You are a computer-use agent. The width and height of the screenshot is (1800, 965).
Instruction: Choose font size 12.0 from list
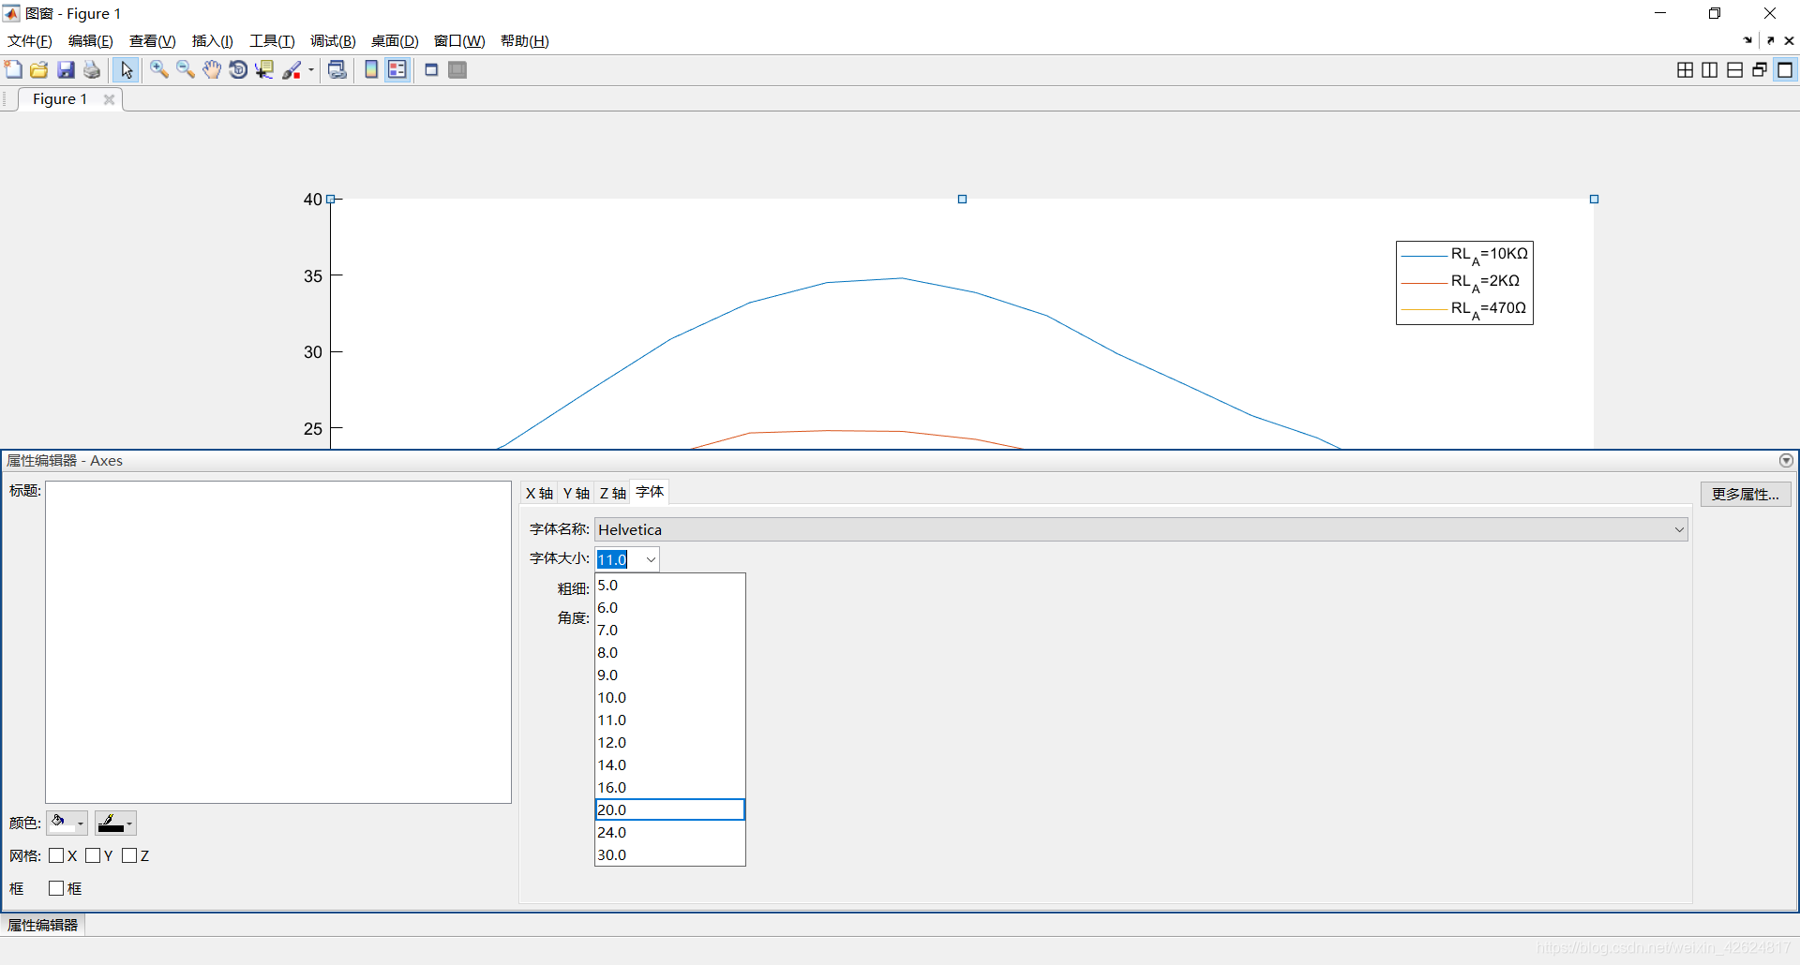click(669, 743)
